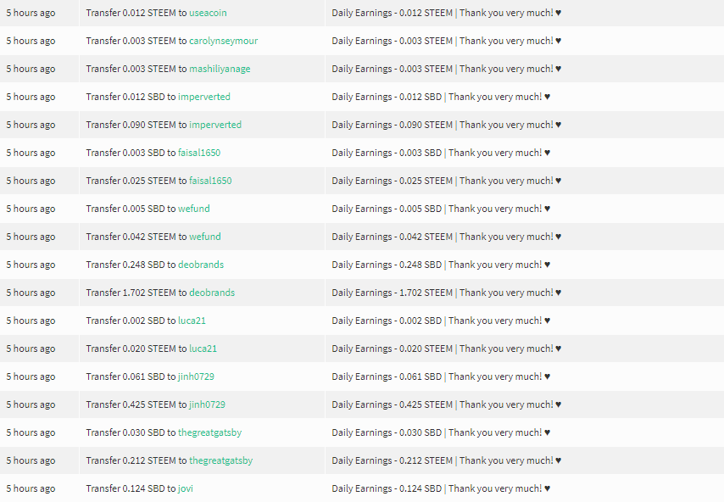
Task: Select memo 'Daily Earnings - 0.061 SBD'
Action: [x=387, y=376]
